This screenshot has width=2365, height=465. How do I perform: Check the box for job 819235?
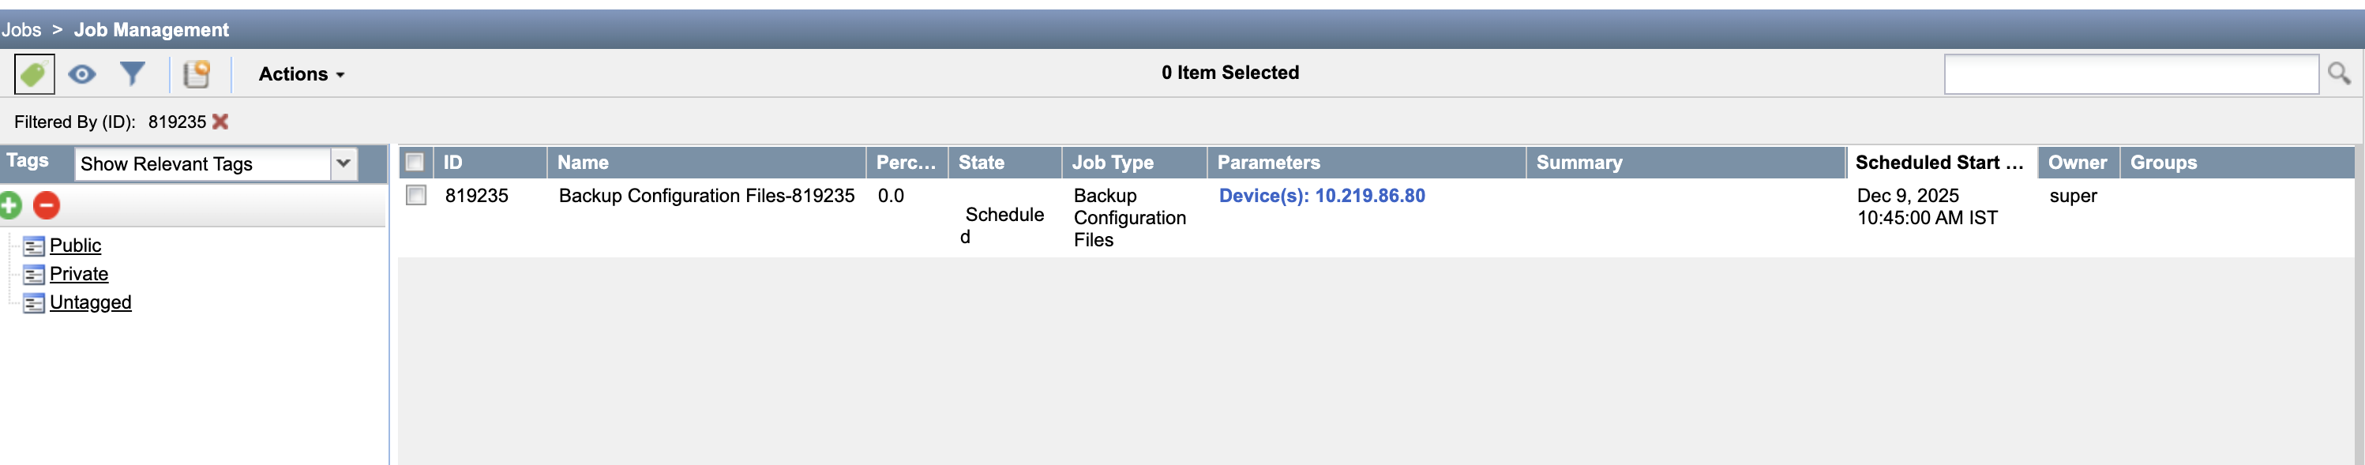[416, 195]
